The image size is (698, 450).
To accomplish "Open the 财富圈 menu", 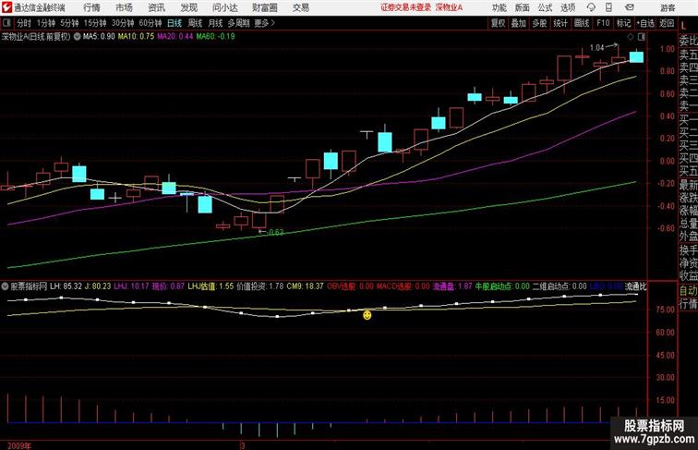I will click(264, 7).
